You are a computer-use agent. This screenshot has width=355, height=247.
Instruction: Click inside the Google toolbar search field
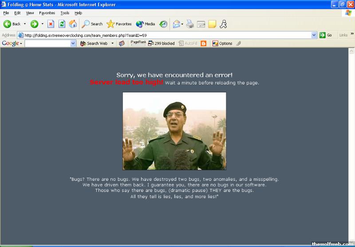(47, 44)
